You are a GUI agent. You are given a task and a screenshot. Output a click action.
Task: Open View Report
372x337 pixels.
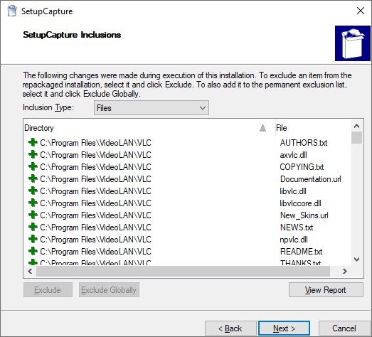[x=326, y=290]
